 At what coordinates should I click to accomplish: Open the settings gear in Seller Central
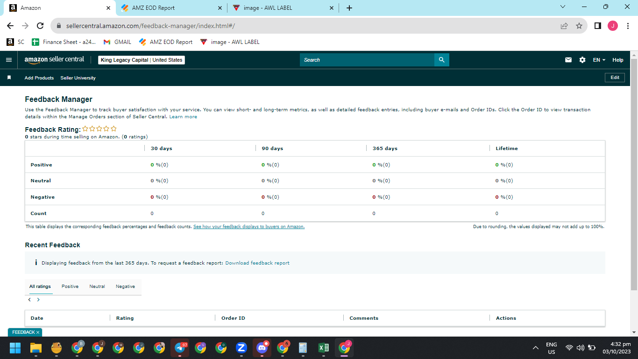582,60
